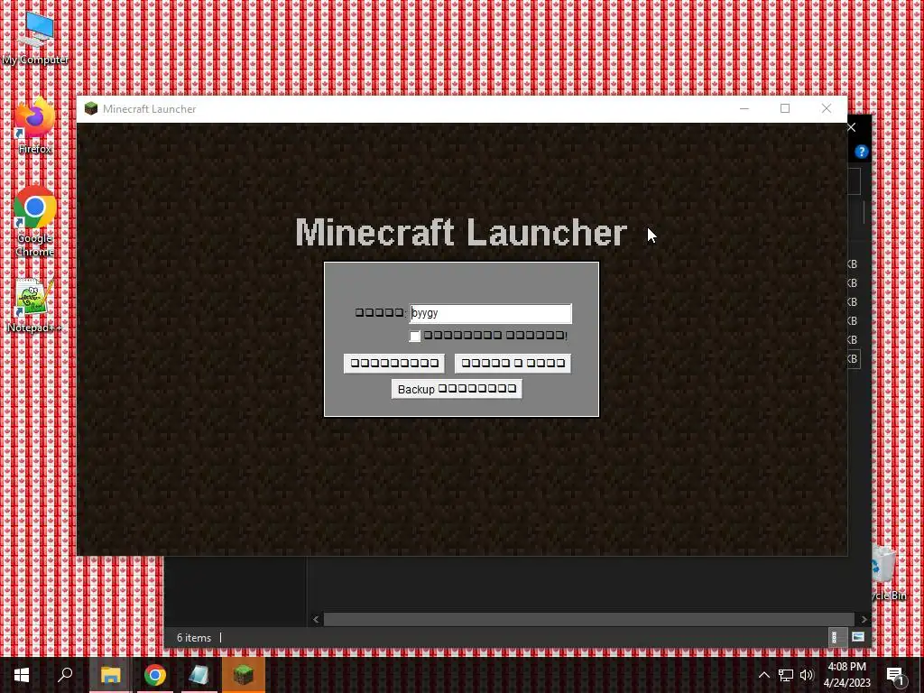924x693 pixels.
Task: Click File Explorer horizontal scrollbar track
Action: click(588, 619)
